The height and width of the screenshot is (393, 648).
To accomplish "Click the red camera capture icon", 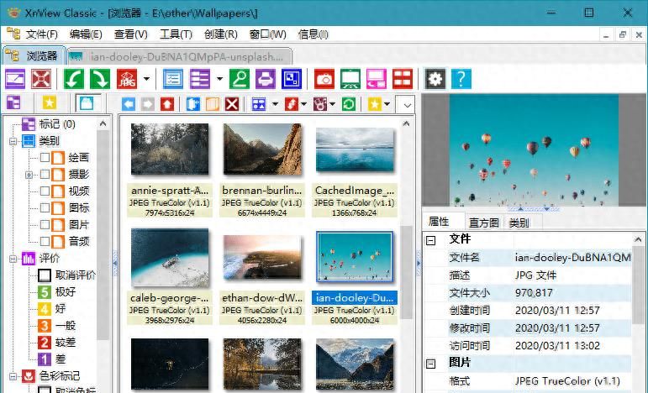I will [x=324, y=79].
